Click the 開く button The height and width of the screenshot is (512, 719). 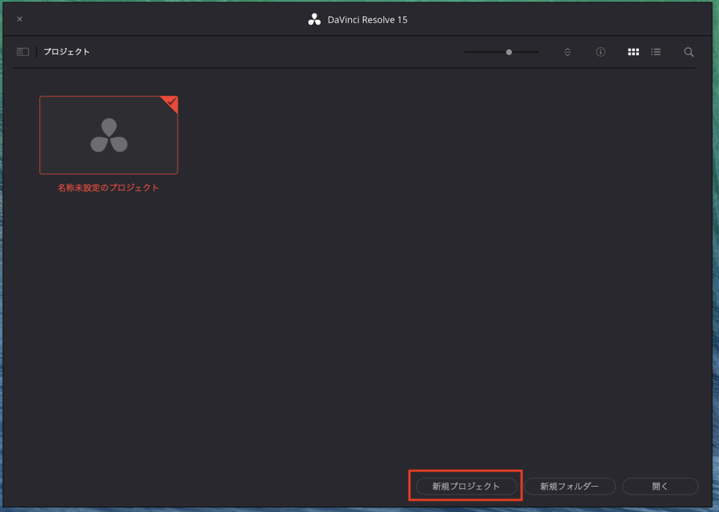tap(660, 486)
